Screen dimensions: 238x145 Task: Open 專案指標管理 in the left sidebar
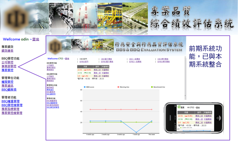tap(11, 109)
